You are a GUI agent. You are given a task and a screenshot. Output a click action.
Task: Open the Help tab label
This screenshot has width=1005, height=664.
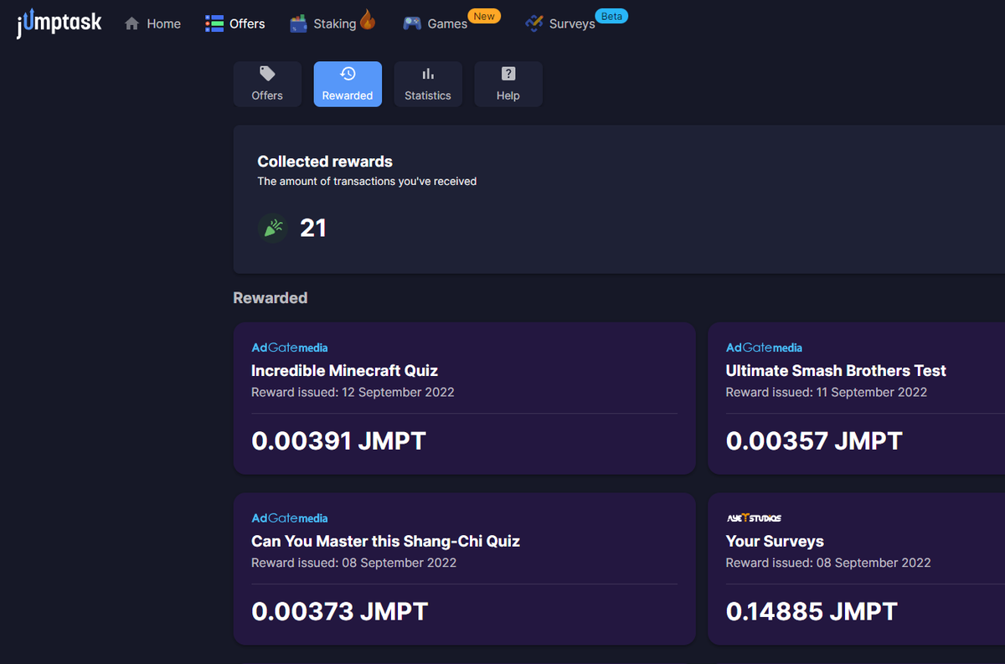[508, 95]
